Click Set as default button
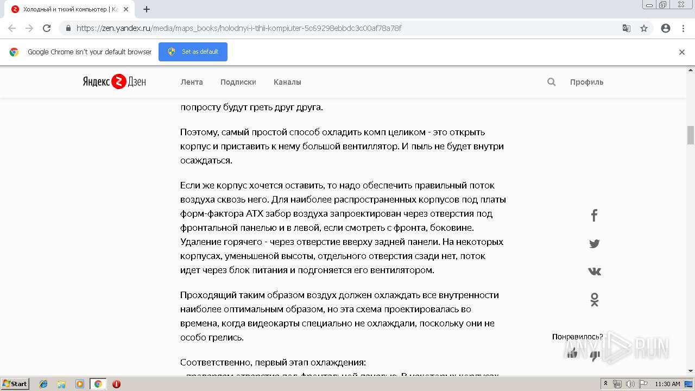This screenshot has width=695, height=391. 193,52
